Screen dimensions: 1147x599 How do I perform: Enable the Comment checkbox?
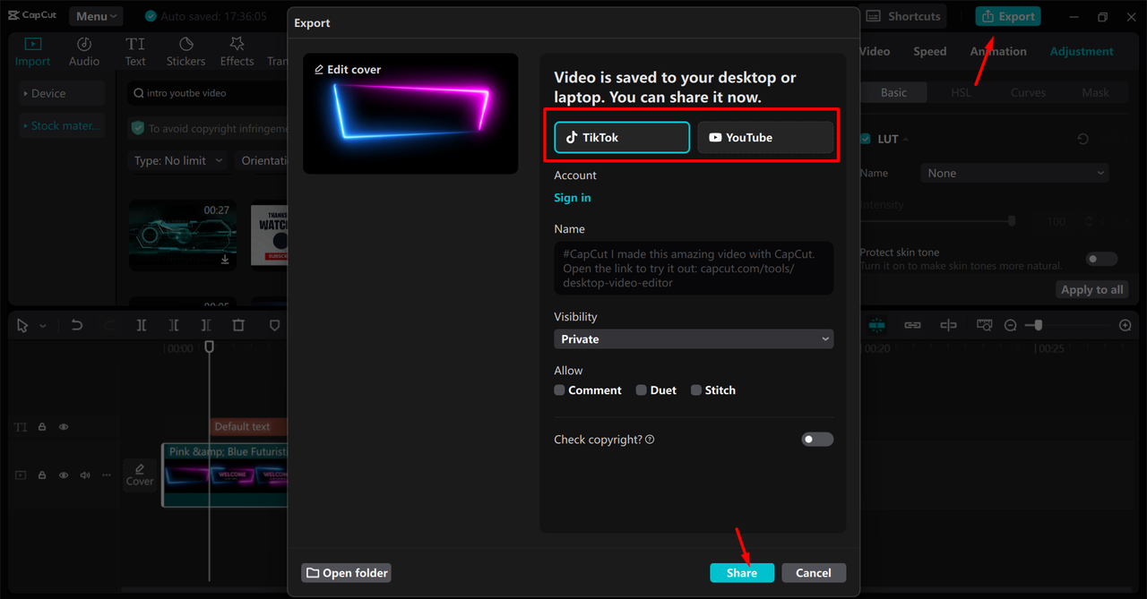pos(559,390)
